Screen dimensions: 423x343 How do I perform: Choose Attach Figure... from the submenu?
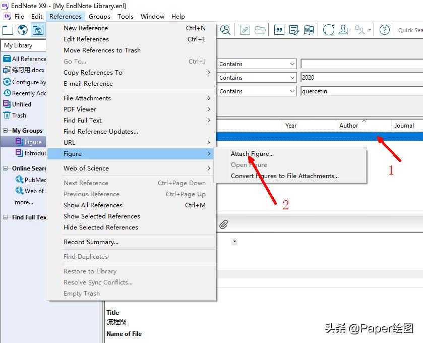click(x=252, y=154)
